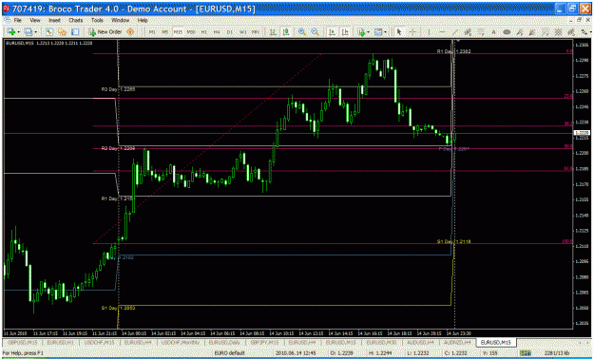This screenshot has height=359, width=594.
Task: Switch chart to M5 timeframe
Action: 165,32
